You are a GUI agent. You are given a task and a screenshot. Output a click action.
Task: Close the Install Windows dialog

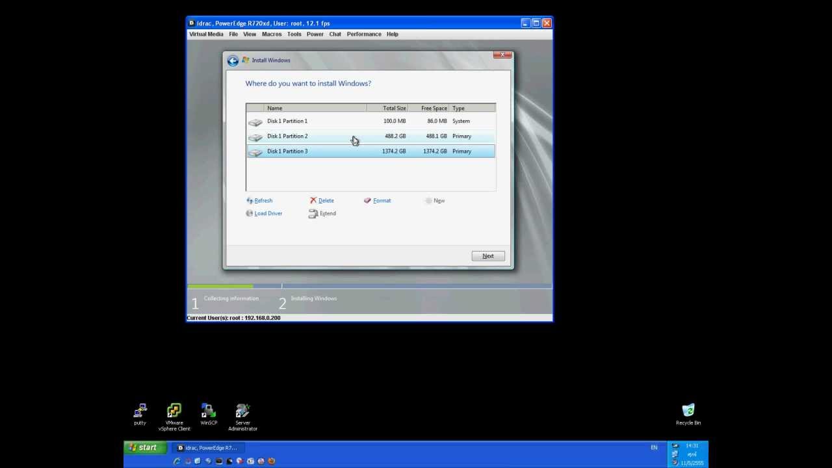pyautogui.click(x=502, y=55)
